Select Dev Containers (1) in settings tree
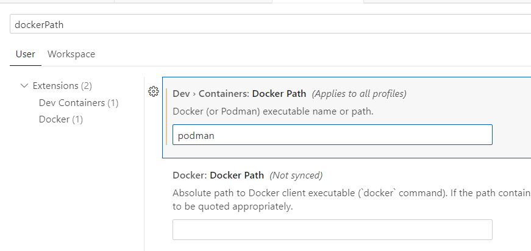 coord(79,102)
